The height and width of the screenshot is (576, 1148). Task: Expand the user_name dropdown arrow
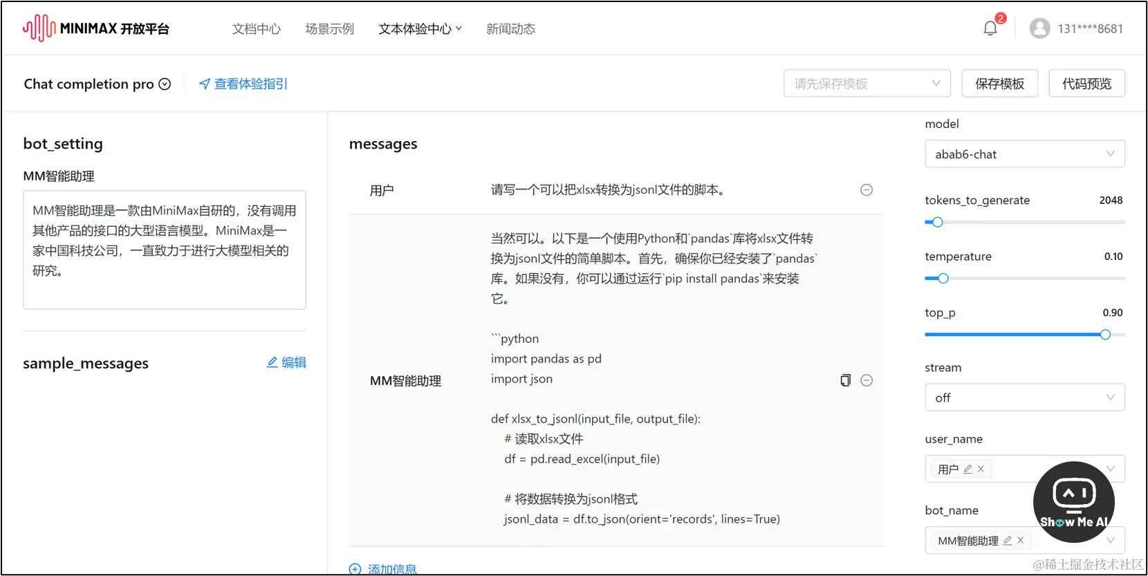pyautogui.click(x=1111, y=469)
